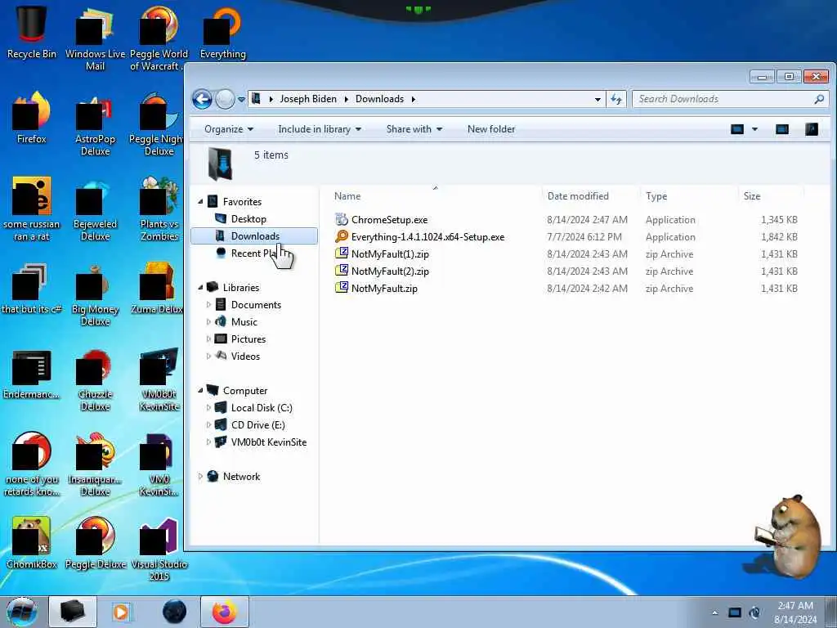Select Downloads in the navigation pane

[254, 236]
